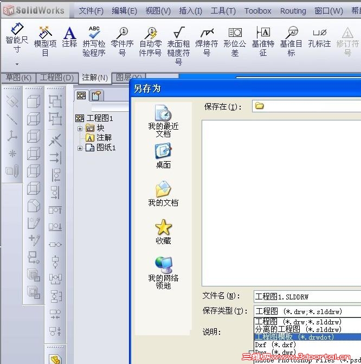Switch to the 草图(K) tab
This screenshot has width=361, height=364.
[x=18, y=78]
